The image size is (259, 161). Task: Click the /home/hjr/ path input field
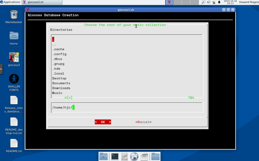point(127,108)
